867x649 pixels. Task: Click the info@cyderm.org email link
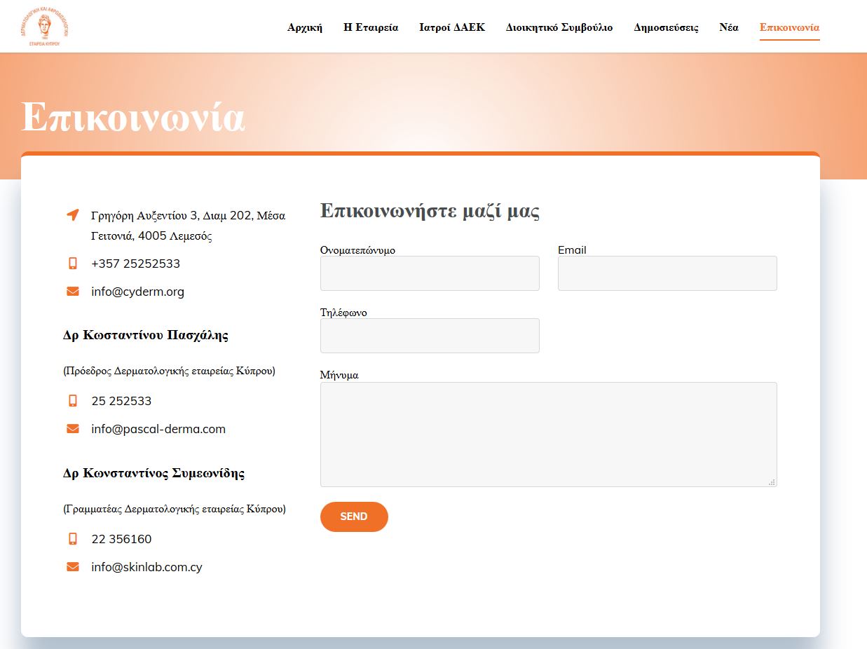pos(137,292)
